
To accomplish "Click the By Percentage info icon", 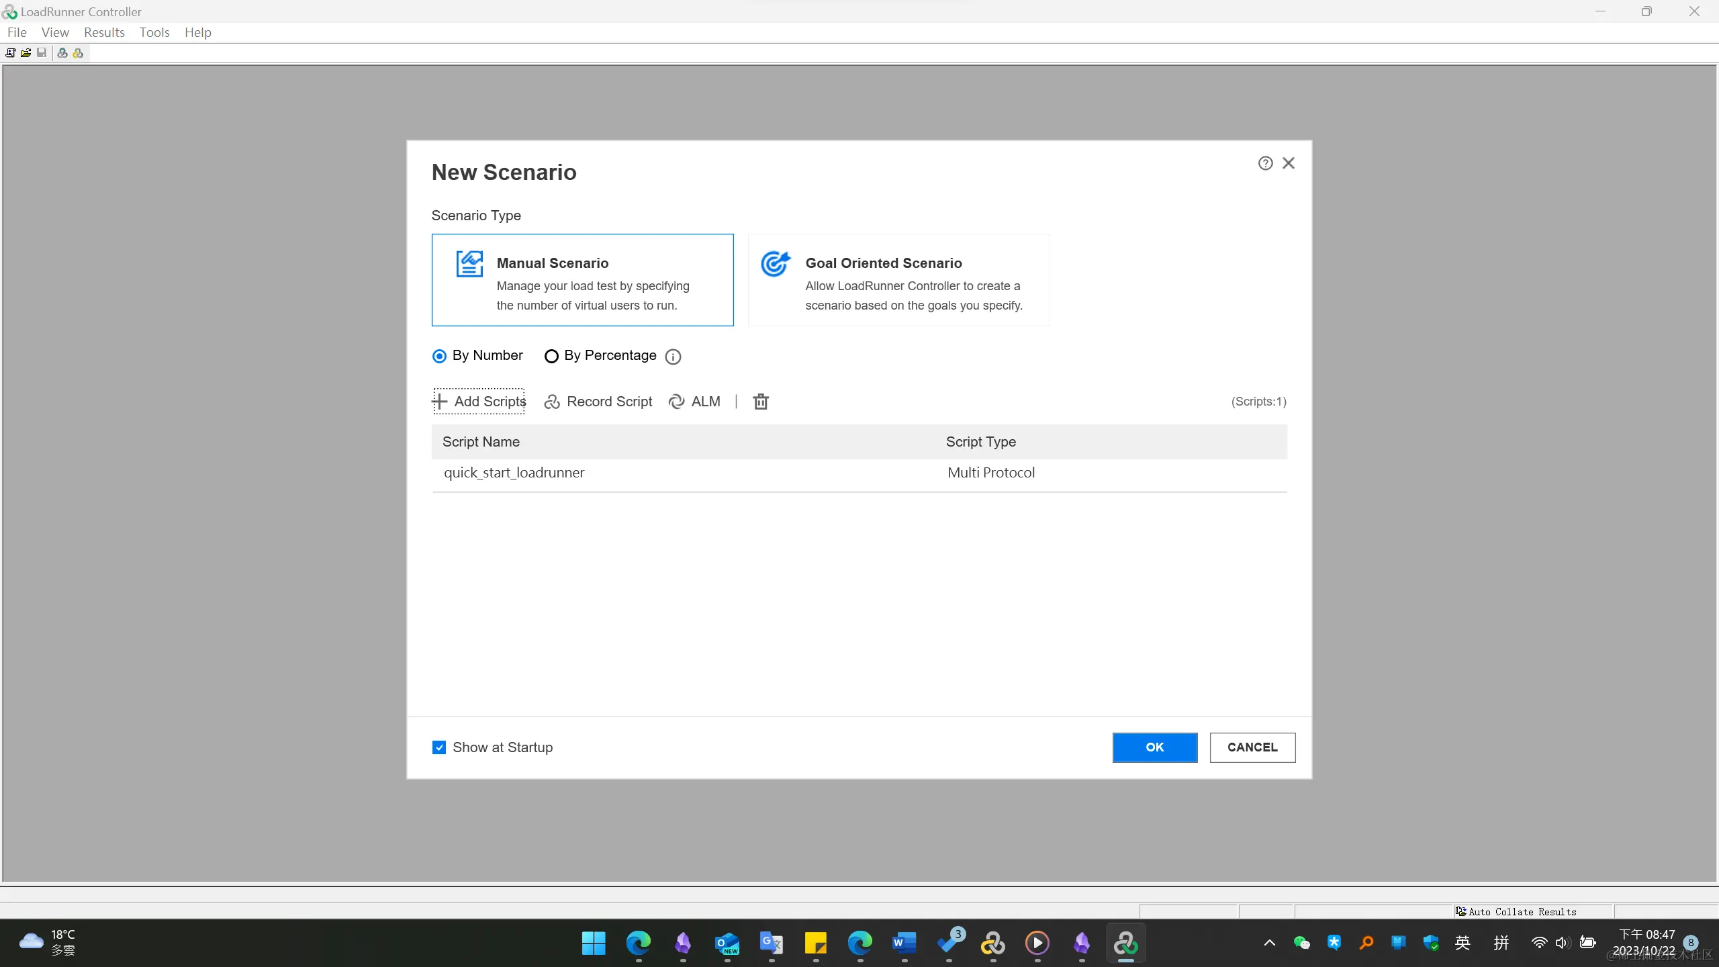I will [x=673, y=357].
